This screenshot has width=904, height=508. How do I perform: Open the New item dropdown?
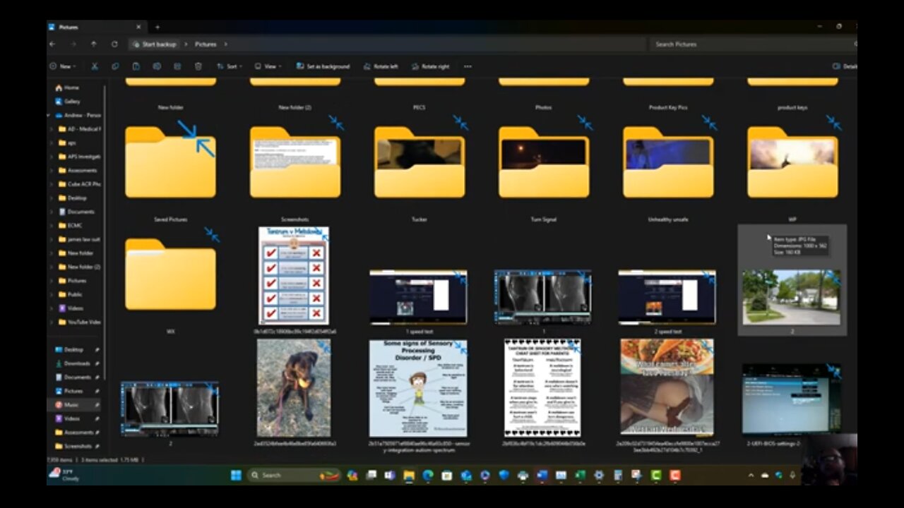pos(63,66)
